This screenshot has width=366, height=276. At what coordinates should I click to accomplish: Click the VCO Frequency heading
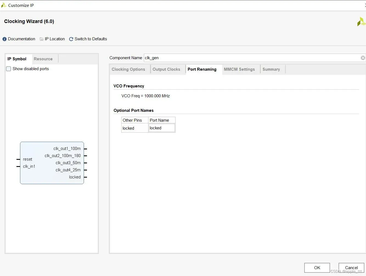129,86
